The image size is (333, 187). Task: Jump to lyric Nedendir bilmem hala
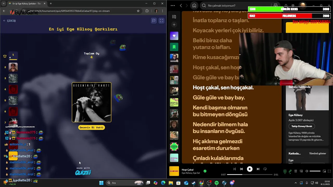pos(220,124)
